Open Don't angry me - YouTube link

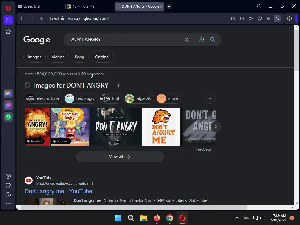tap(58, 191)
